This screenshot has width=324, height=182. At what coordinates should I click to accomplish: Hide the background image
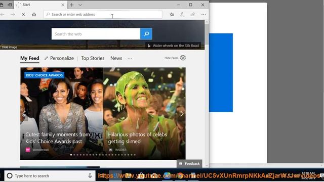click(x=9, y=47)
